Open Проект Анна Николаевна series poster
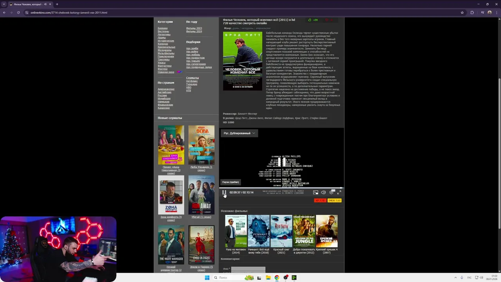Viewport: 501px width, 282px height. (x=171, y=145)
